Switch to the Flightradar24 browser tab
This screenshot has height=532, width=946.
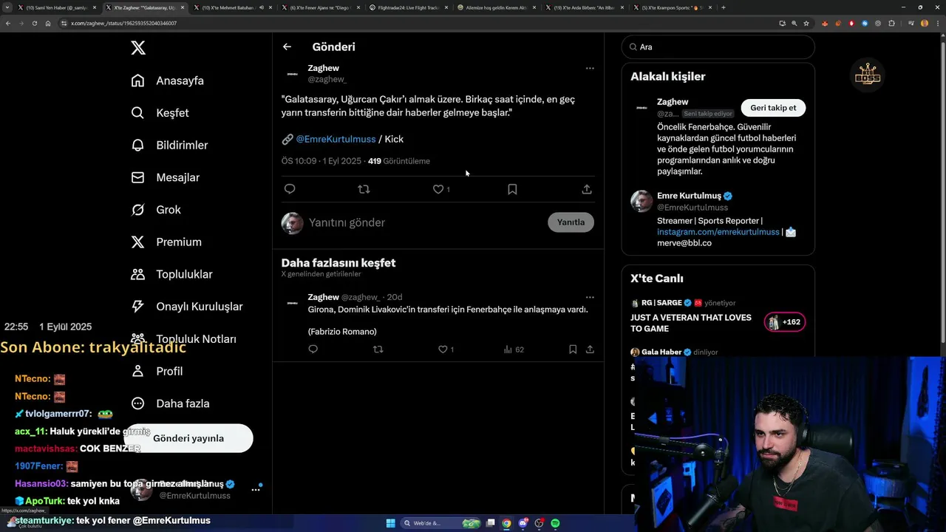[409, 7]
